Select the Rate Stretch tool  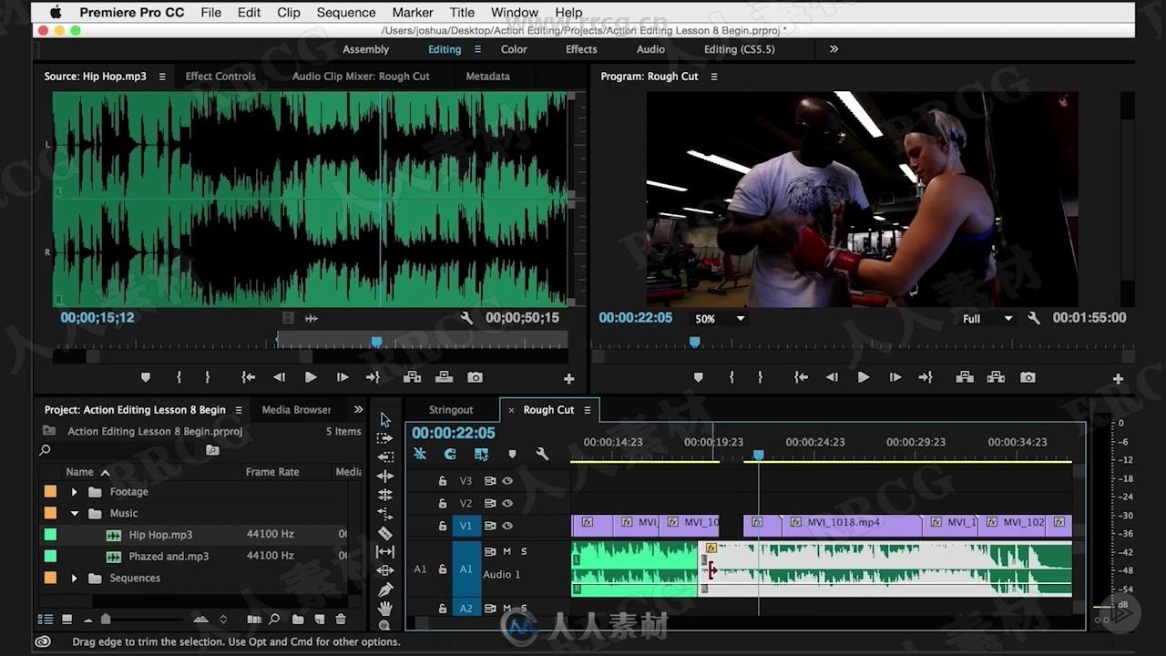tap(385, 514)
